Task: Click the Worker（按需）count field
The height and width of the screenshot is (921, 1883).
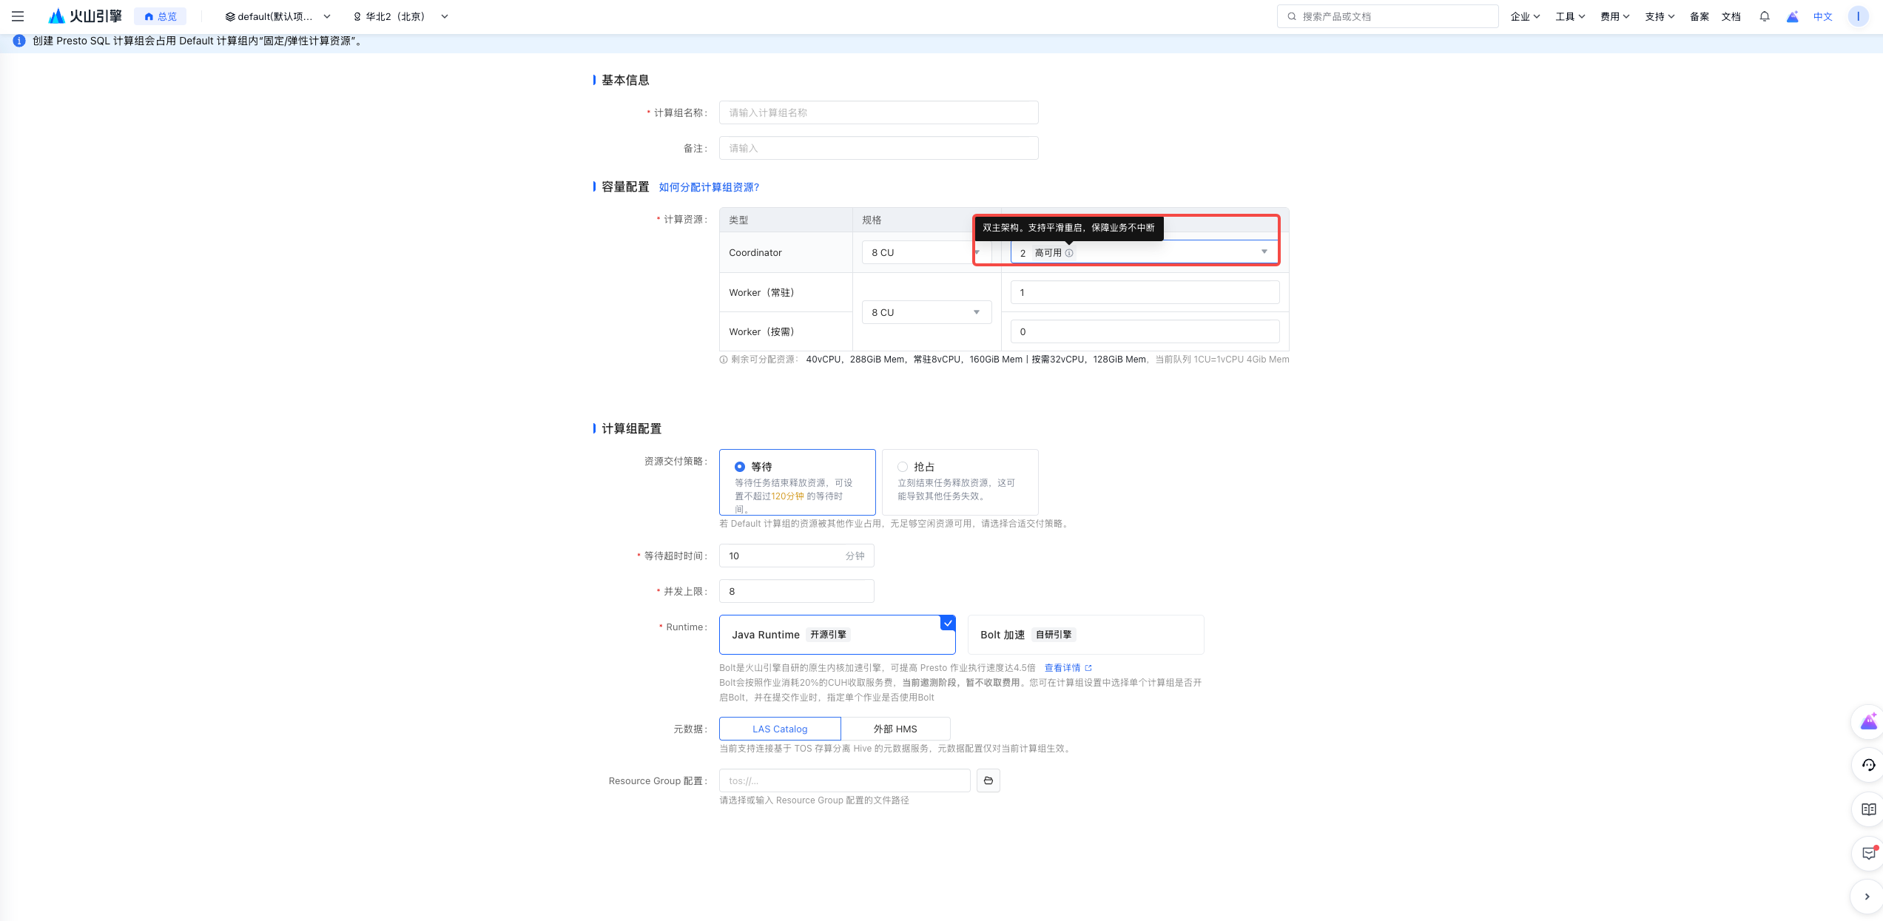Action: [1145, 331]
